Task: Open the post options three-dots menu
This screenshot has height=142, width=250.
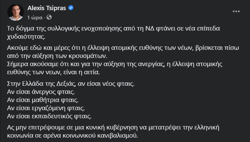Action: (236, 12)
